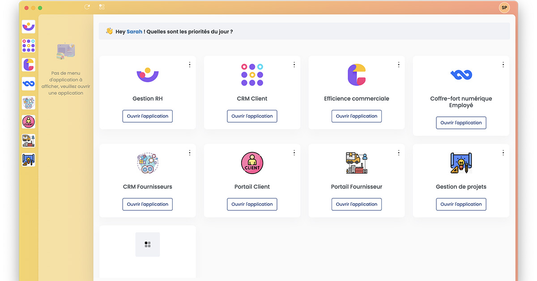Open Portail Client pink icon in sidebar

[x=29, y=122]
